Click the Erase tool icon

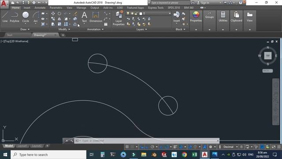[75, 14]
